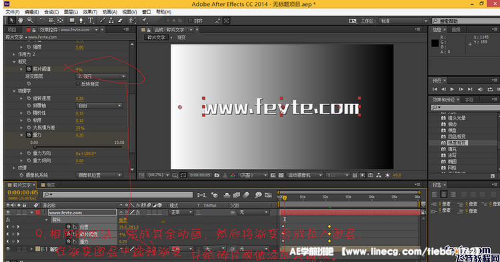Open the 活动摄像机 view dropdown
Viewport: 500px width, 262px height.
click(305, 175)
